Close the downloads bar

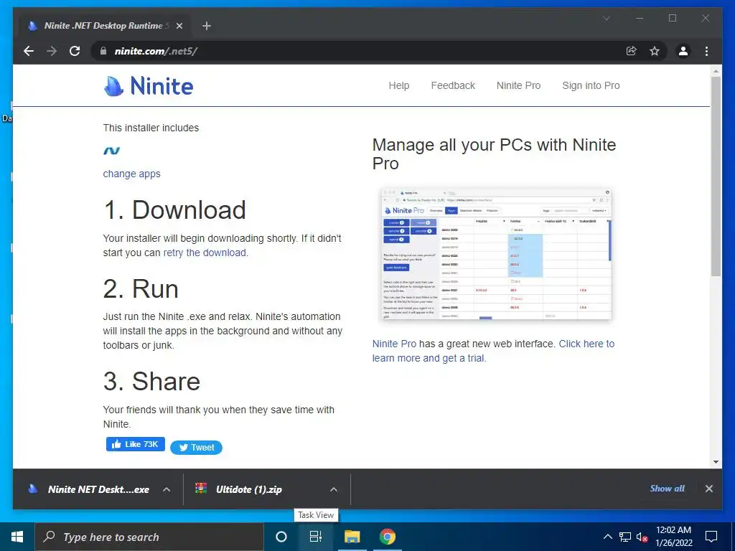click(708, 489)
